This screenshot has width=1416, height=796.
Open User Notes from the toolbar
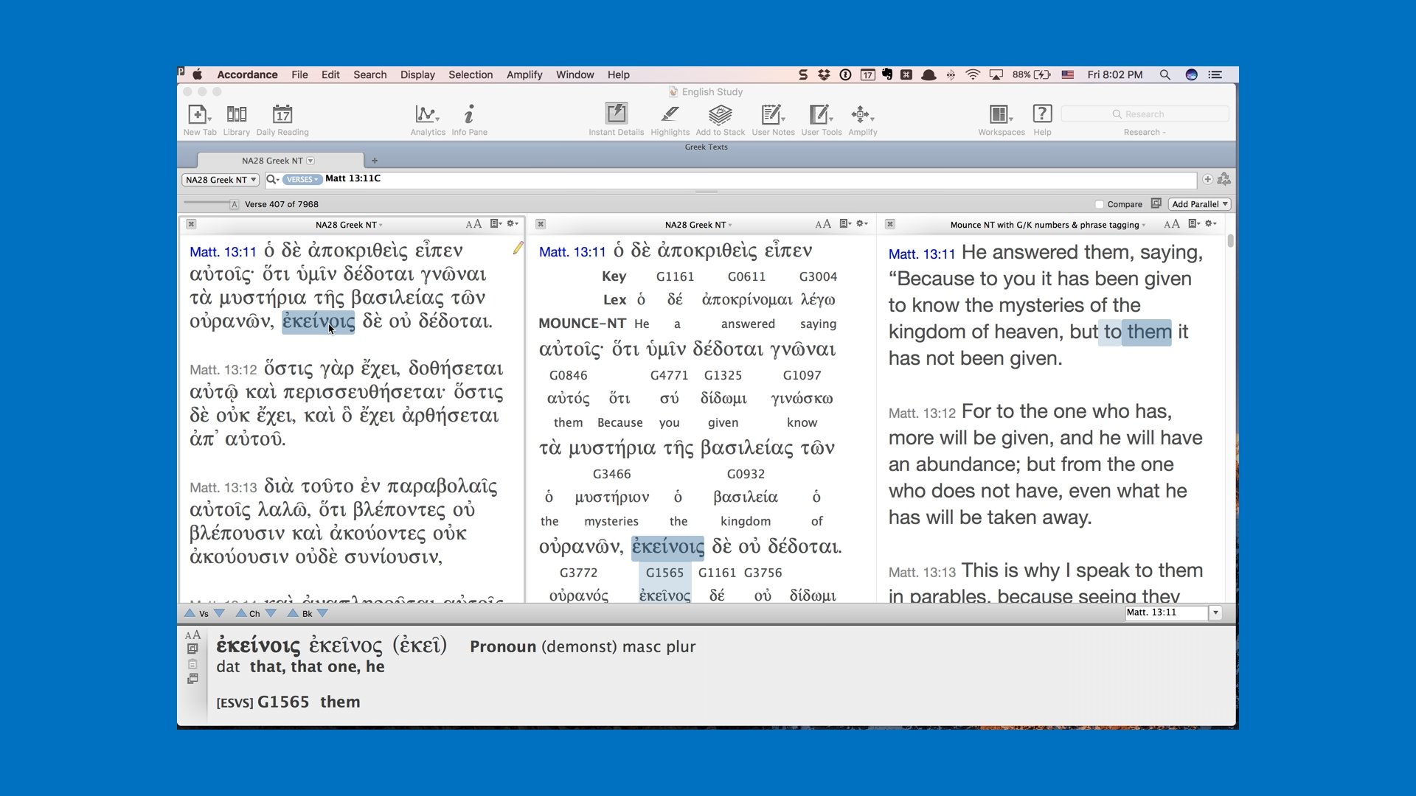[x=771, y=115]
